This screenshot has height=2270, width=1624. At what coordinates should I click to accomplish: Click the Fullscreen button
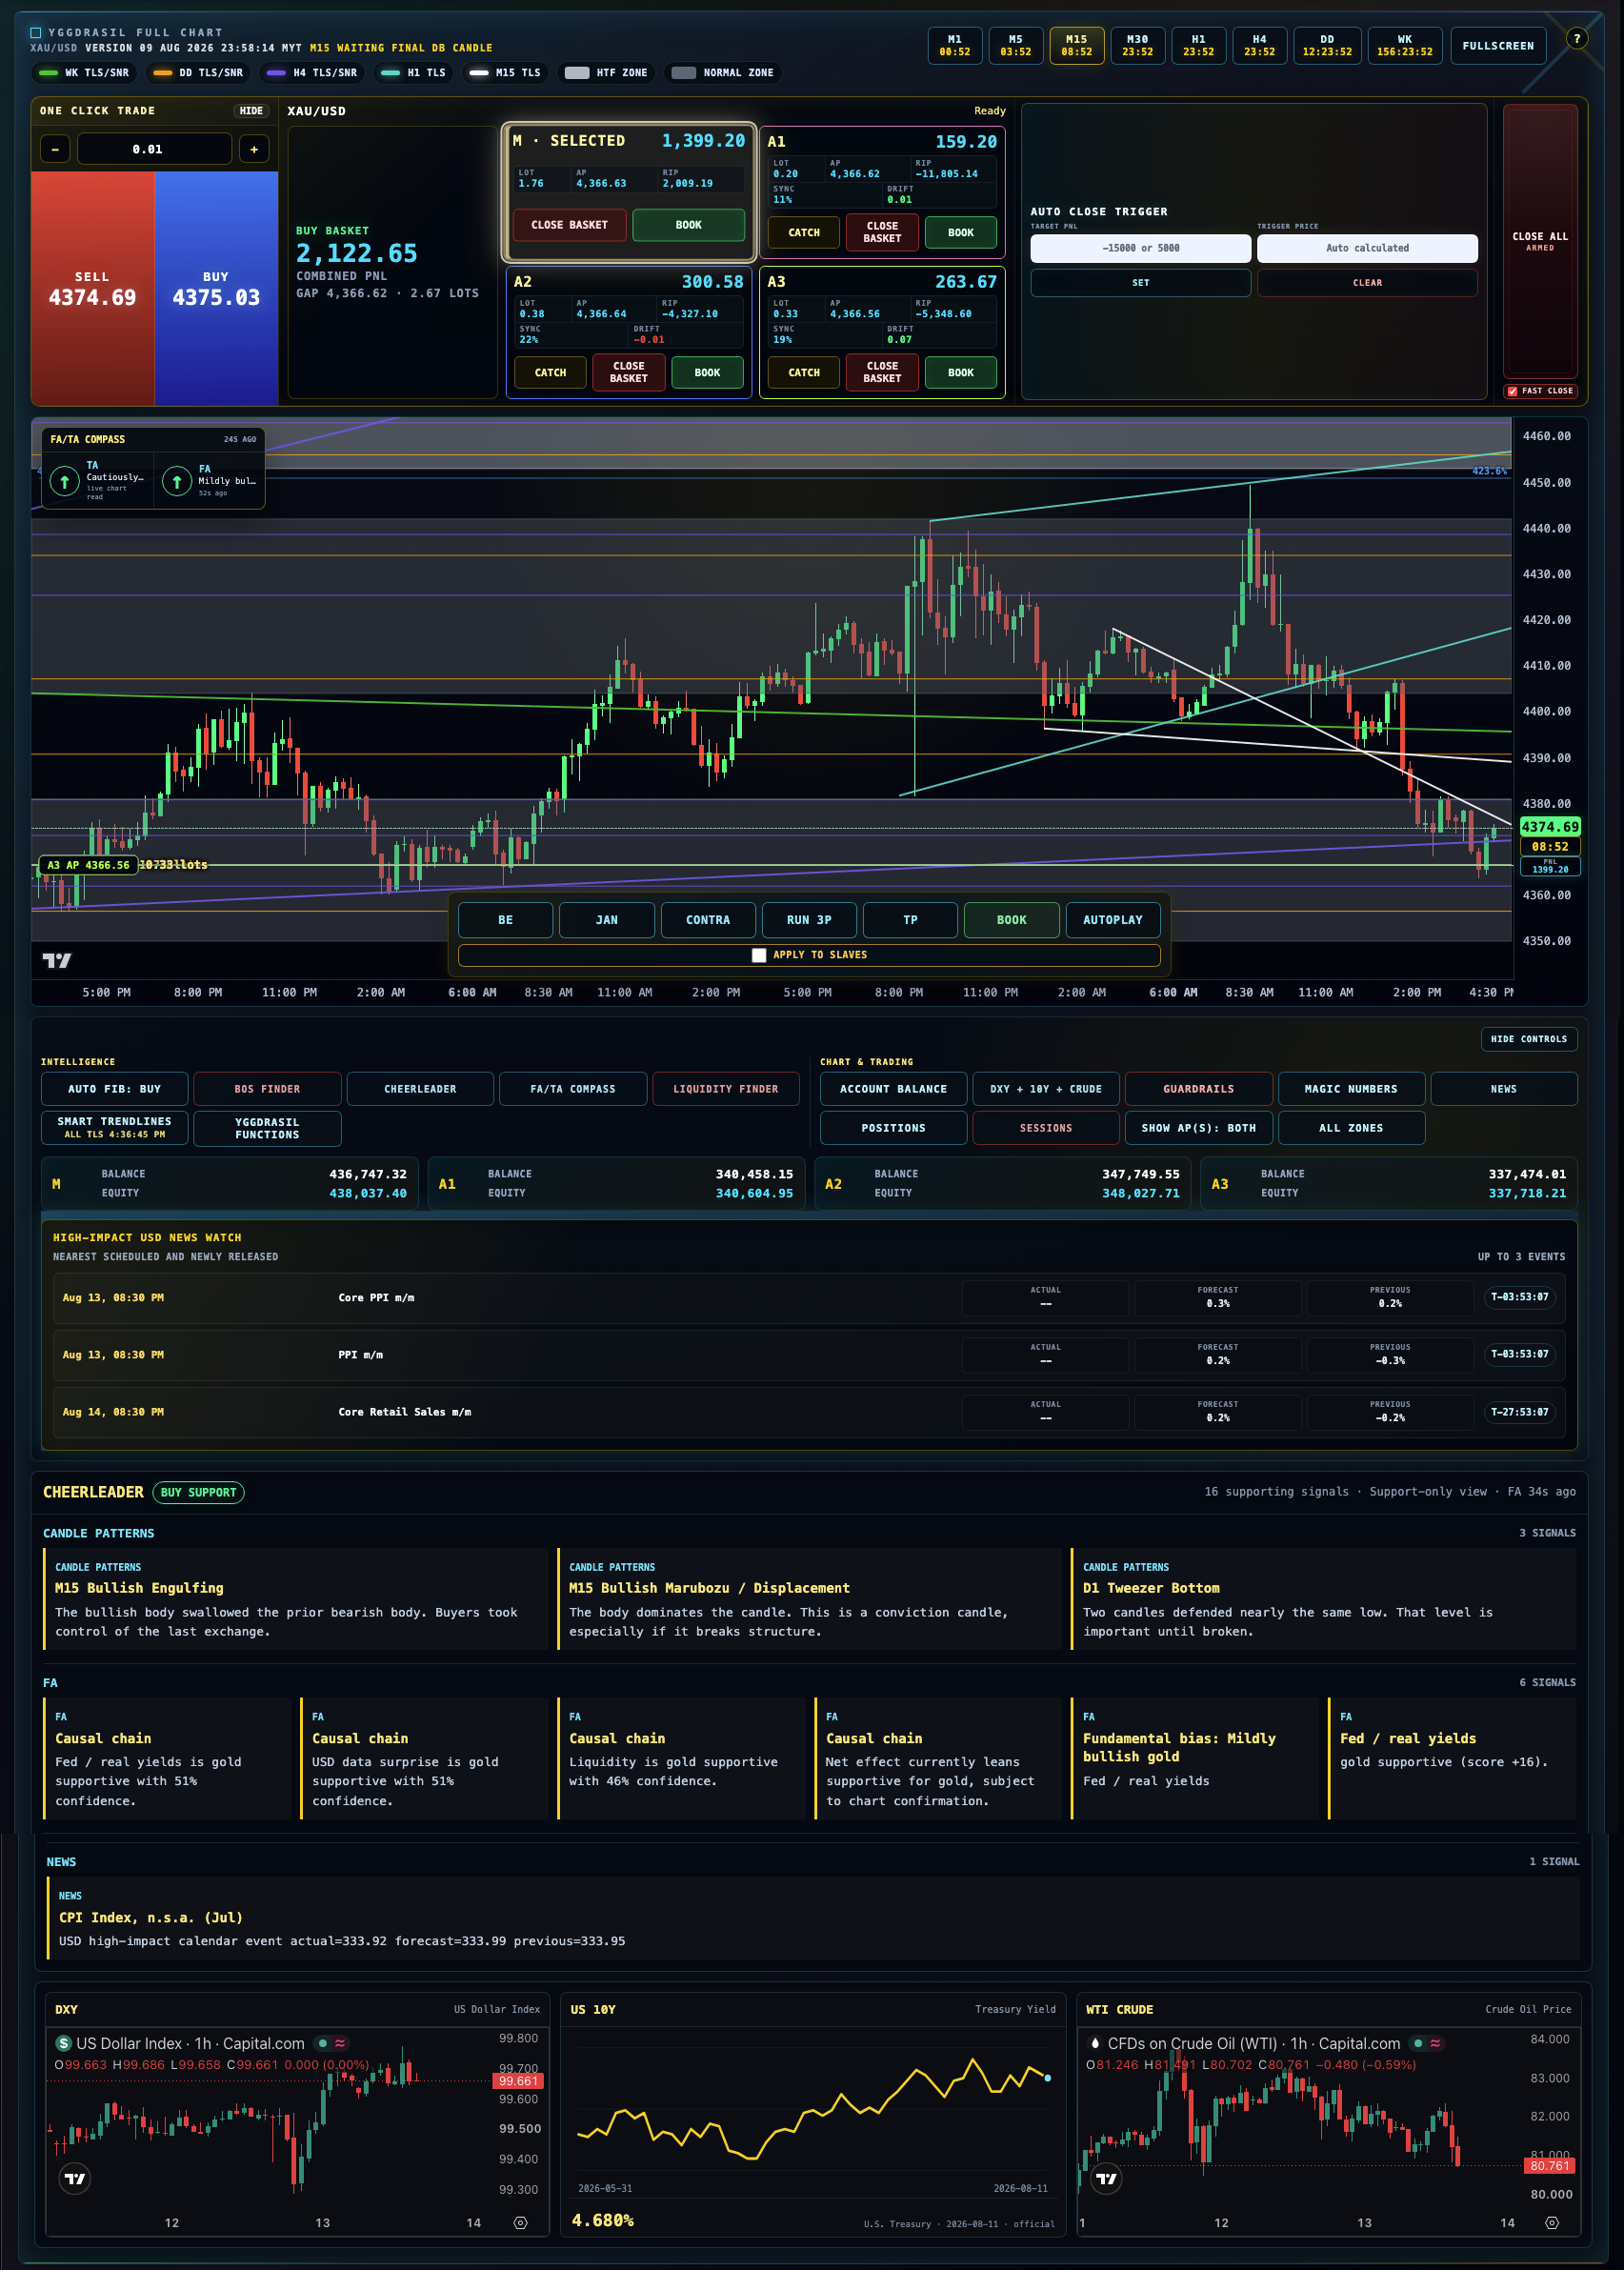[x=1498, y=45]
